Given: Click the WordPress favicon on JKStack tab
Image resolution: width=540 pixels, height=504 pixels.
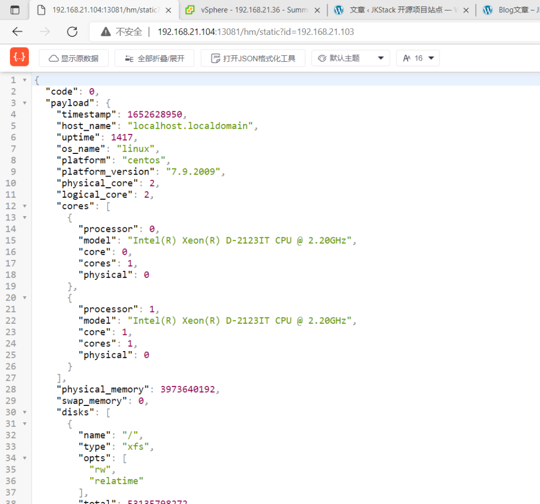Looking at the screenshot, I should click(339, 10).
